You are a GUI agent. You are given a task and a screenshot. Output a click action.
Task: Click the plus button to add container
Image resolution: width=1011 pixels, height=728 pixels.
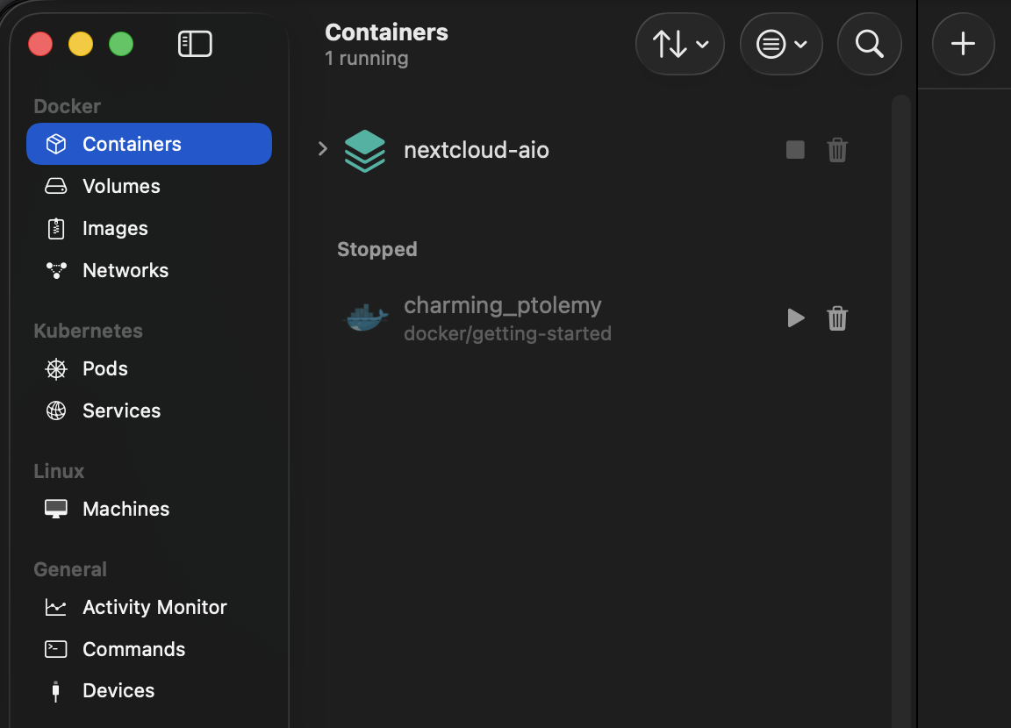963,44
